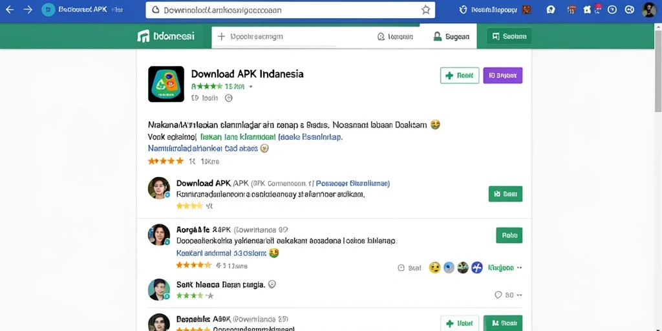Open the 'Longsia' header item
Viewport: 662px width, 331px height.
pyautogui.click(x=395, y=37)
